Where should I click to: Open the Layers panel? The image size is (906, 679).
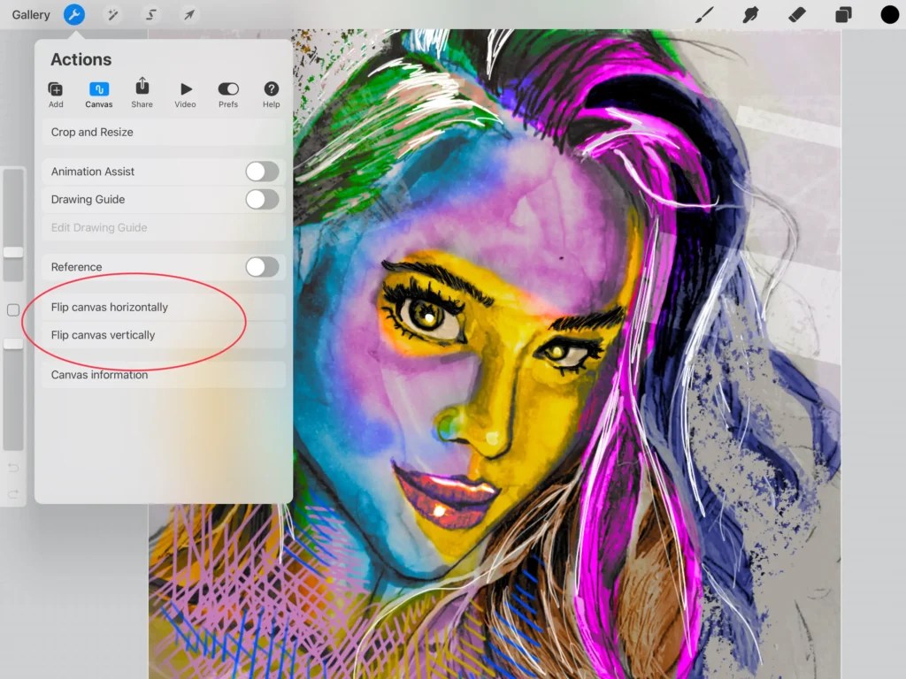tap(842, 14)
